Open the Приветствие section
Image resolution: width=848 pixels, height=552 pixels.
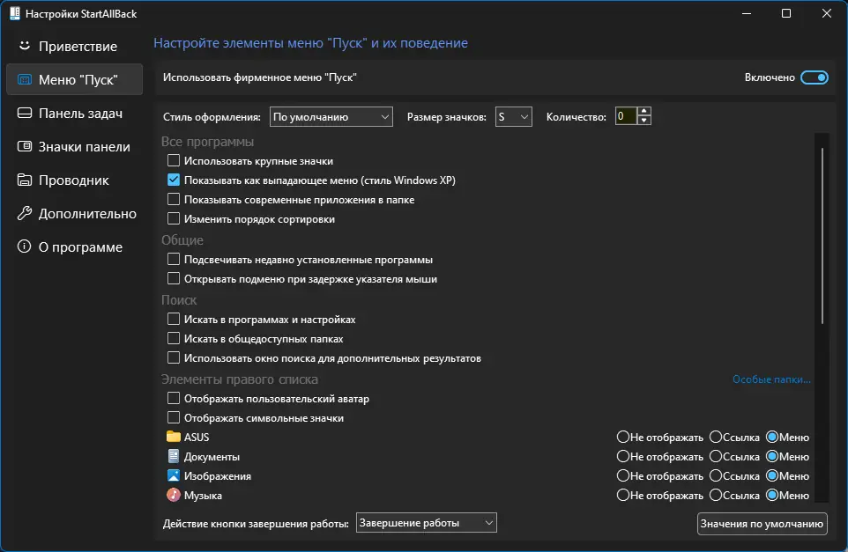tap(75, 46)
